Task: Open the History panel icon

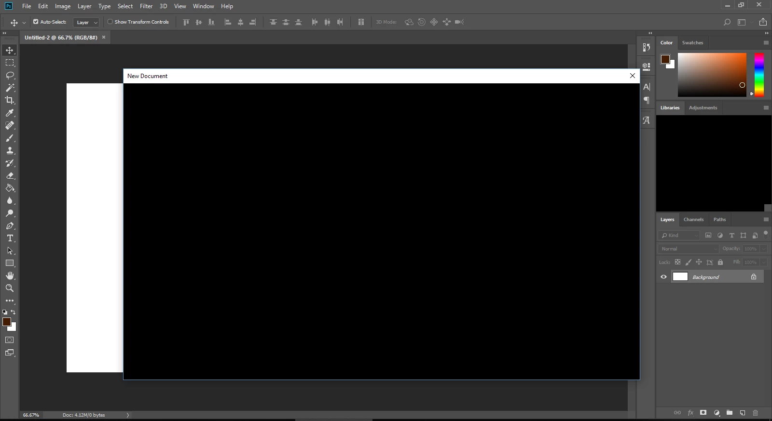Action: tap(647, 47)
